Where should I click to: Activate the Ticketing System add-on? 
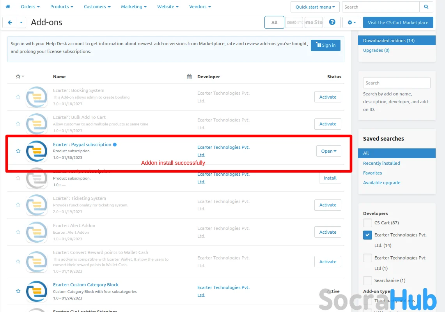[328, 205]
